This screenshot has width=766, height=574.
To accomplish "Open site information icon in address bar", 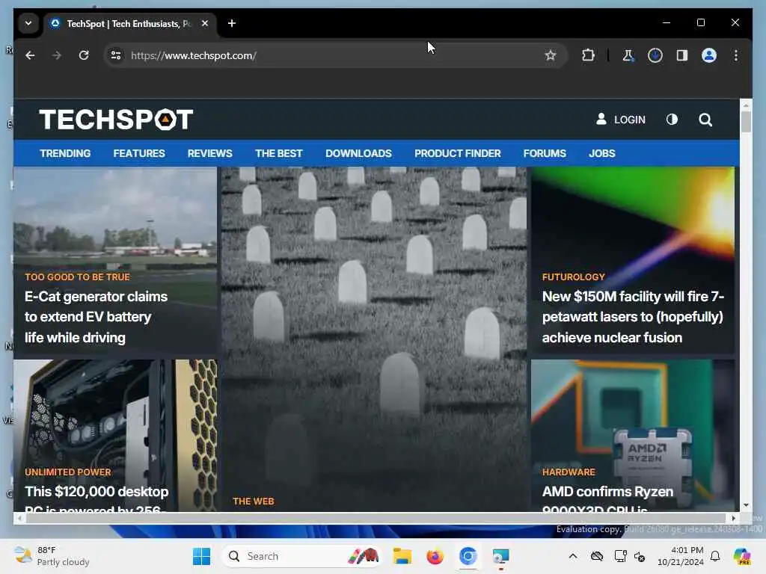I will (116, 55).
